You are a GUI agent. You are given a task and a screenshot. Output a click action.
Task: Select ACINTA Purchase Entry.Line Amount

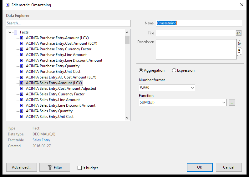(56, 55)
